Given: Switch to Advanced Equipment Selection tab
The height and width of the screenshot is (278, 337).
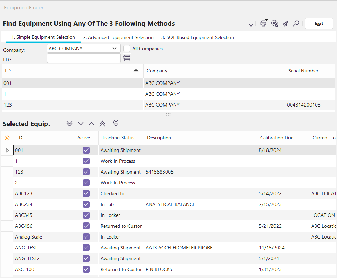Looking at the screenshot, I should point(118,37).
